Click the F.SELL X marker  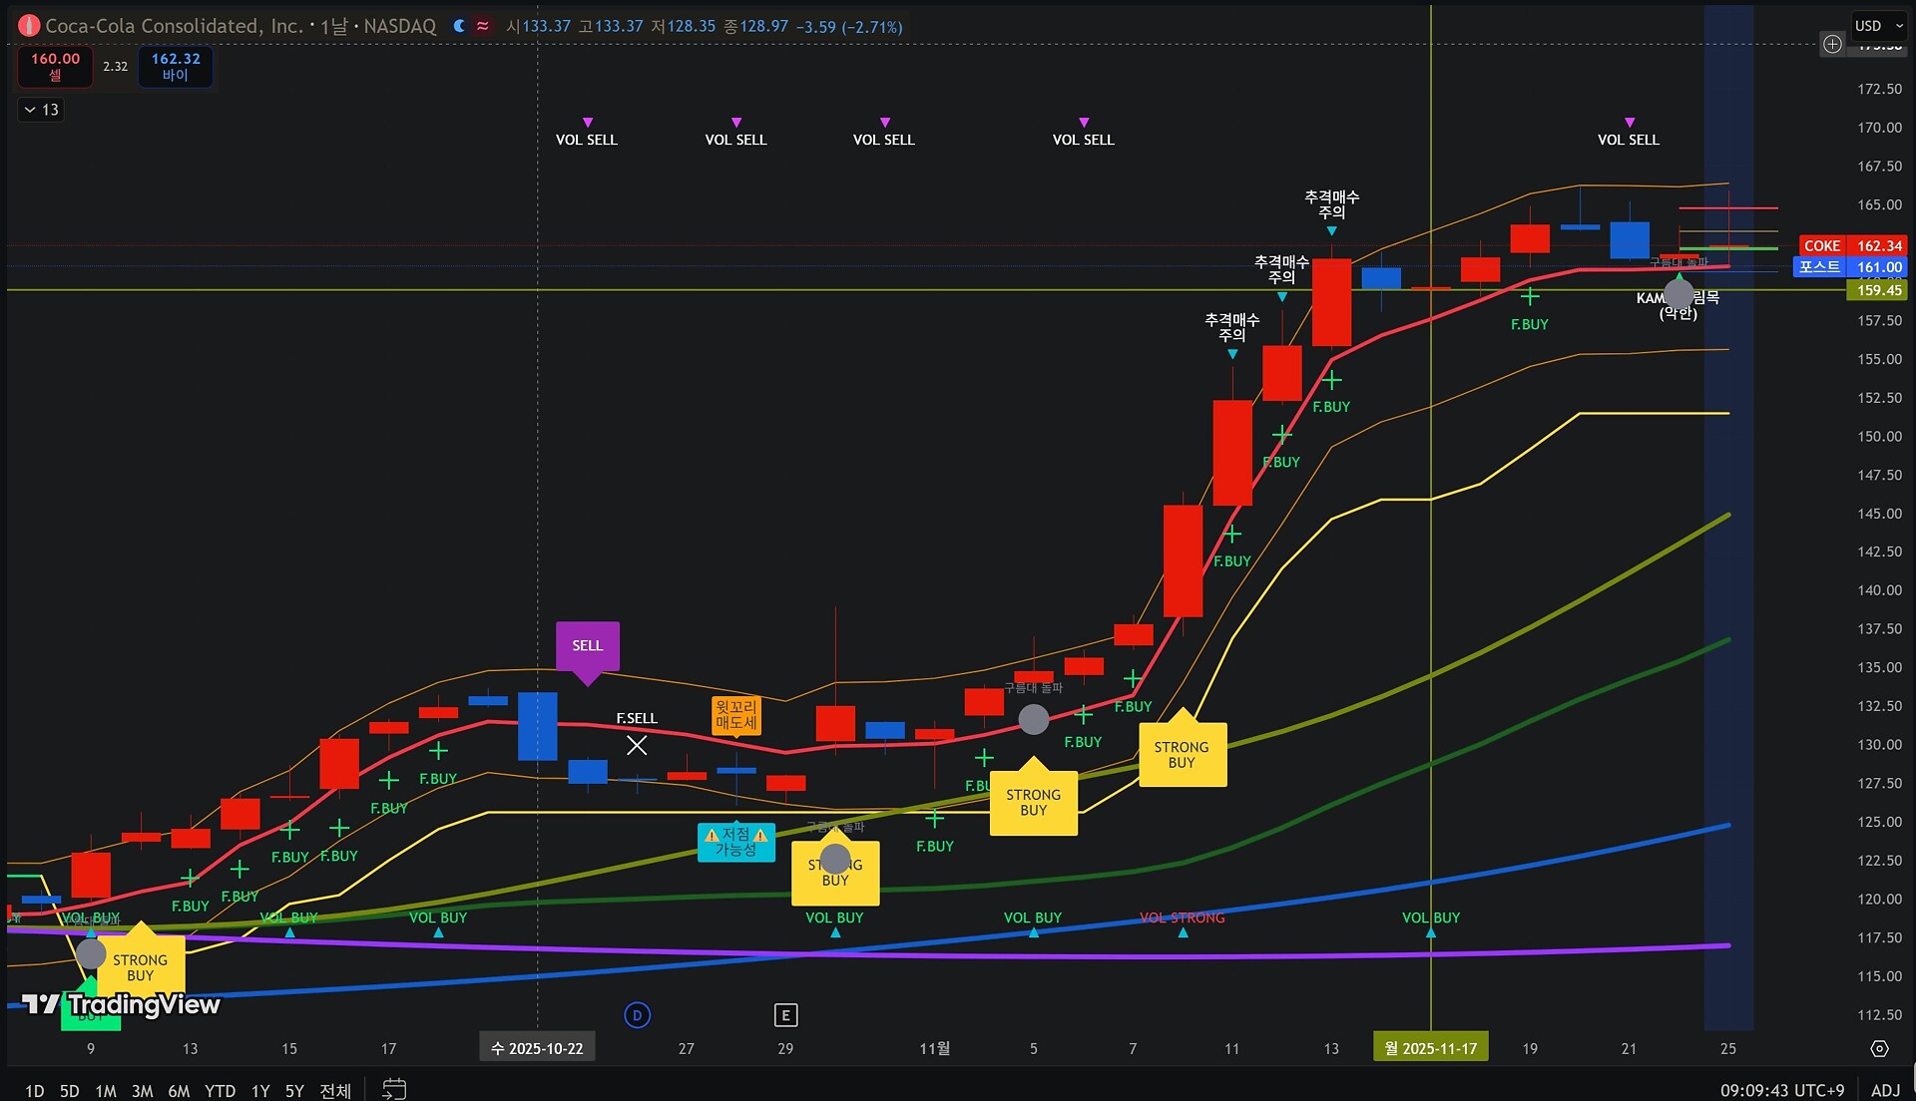pyautogui.click(x=637, y=745)
